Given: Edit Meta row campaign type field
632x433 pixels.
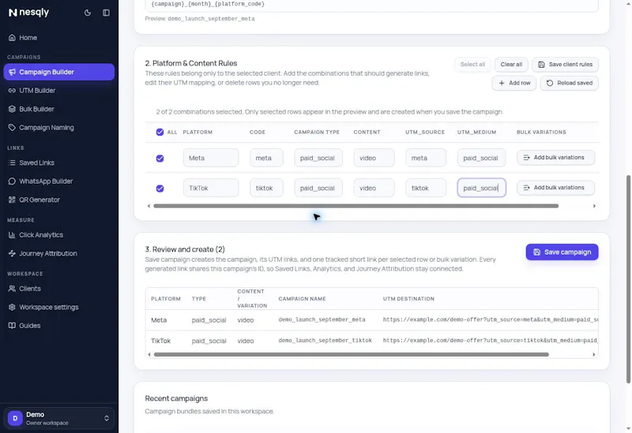Looking at the screenshot, I should pos(318,158).
